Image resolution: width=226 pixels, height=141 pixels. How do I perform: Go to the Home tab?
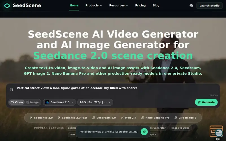tap(74, 5)
